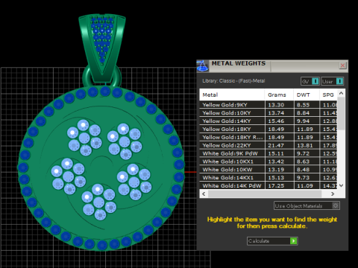Click the 9.72 DWT value

[303, 153]
